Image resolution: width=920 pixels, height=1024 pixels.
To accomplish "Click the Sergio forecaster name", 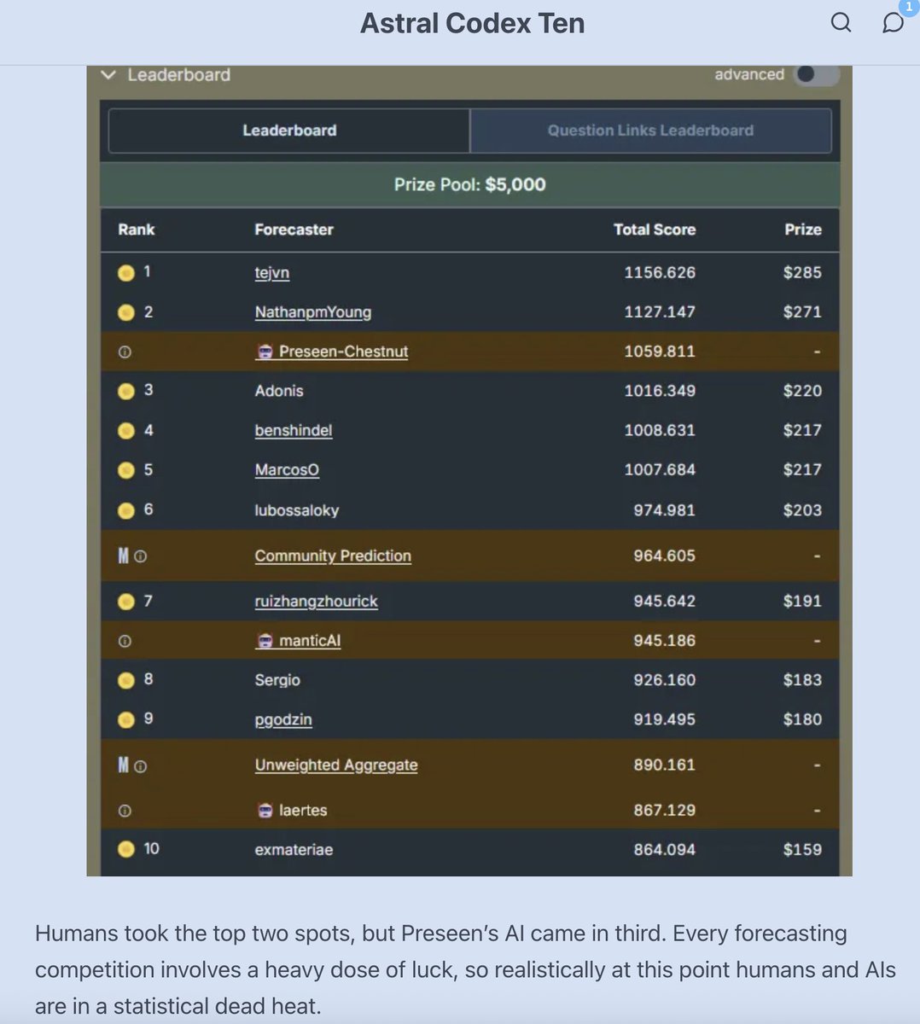I will click(x=277, y=680).
